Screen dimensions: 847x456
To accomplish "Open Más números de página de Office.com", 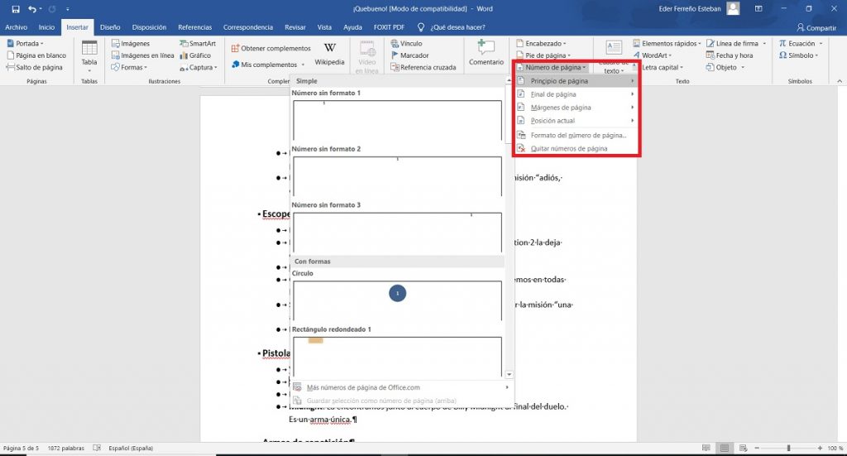I will 402,387.
